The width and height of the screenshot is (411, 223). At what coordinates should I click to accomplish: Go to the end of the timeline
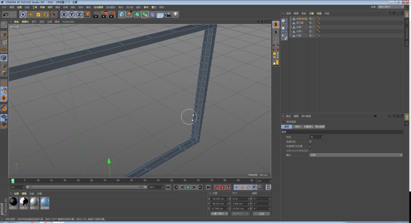pos(208,187)
